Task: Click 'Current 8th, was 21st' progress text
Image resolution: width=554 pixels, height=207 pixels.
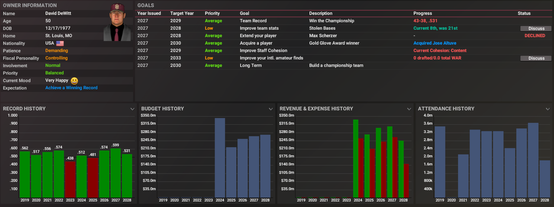Action: pyautogui.click(x=435, y=28)
